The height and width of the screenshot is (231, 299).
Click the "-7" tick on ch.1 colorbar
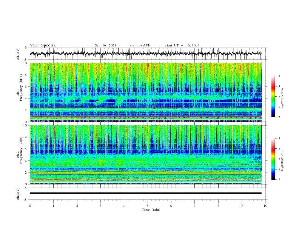point(279,117)
